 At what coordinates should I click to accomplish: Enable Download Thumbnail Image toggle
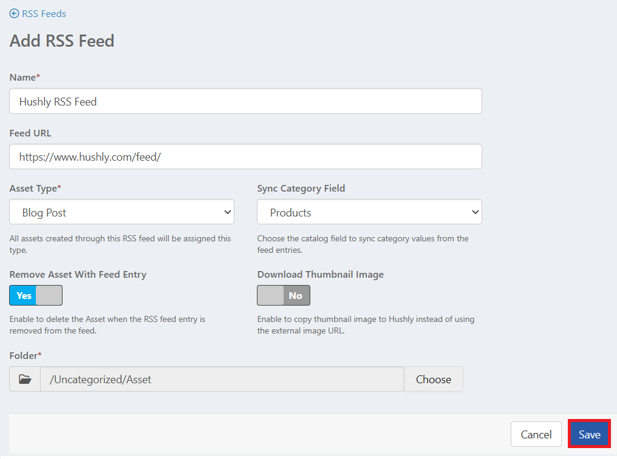284,295
